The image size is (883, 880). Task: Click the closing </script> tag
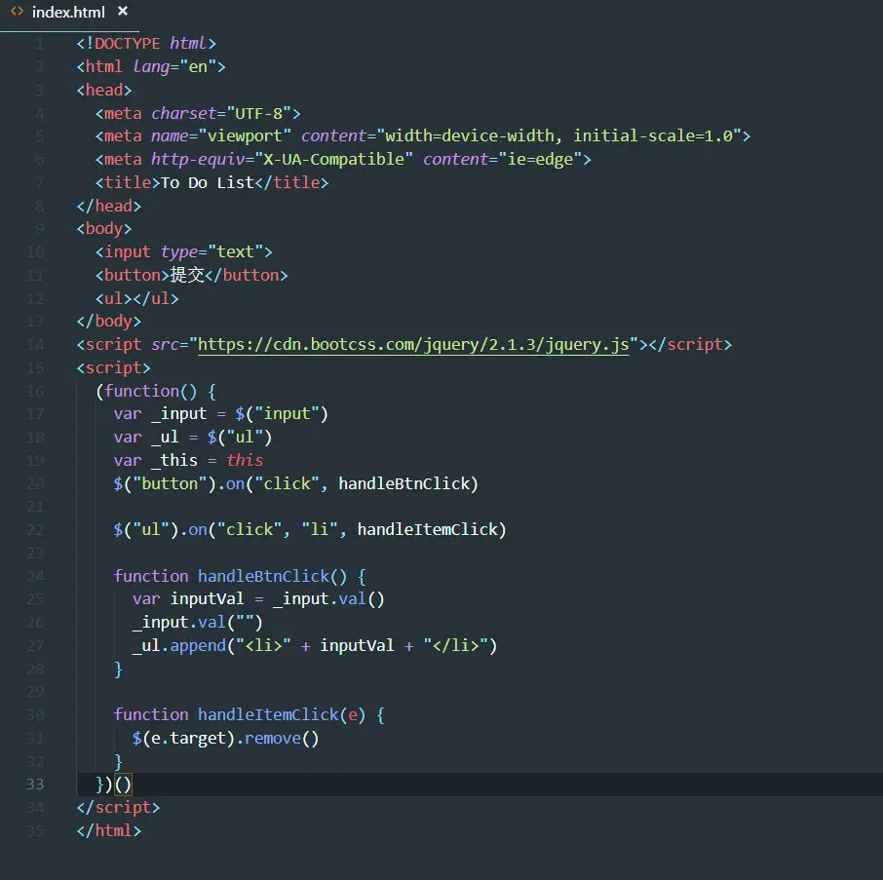(x=118, y=807)
